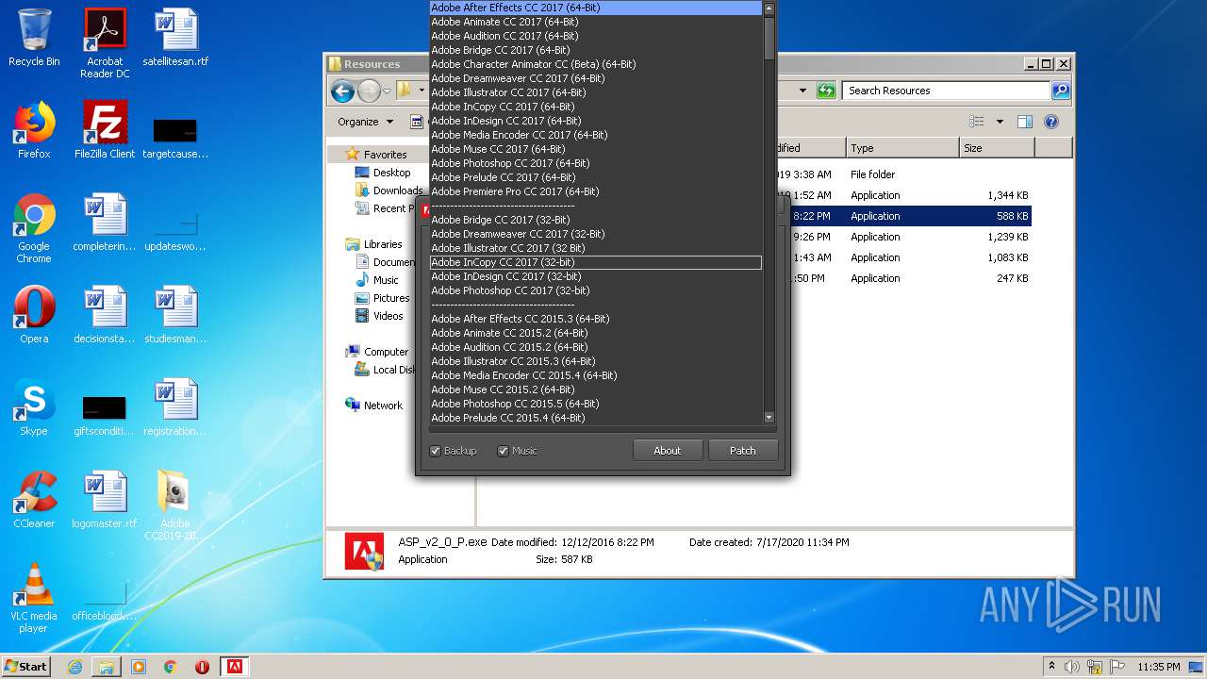The image size is (1207, 679).
Task: Open Windows Media Player taskbar icon
Action: click(139, 667)
